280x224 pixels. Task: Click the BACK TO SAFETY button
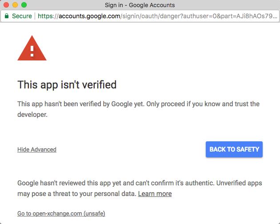tap(234, 149)
